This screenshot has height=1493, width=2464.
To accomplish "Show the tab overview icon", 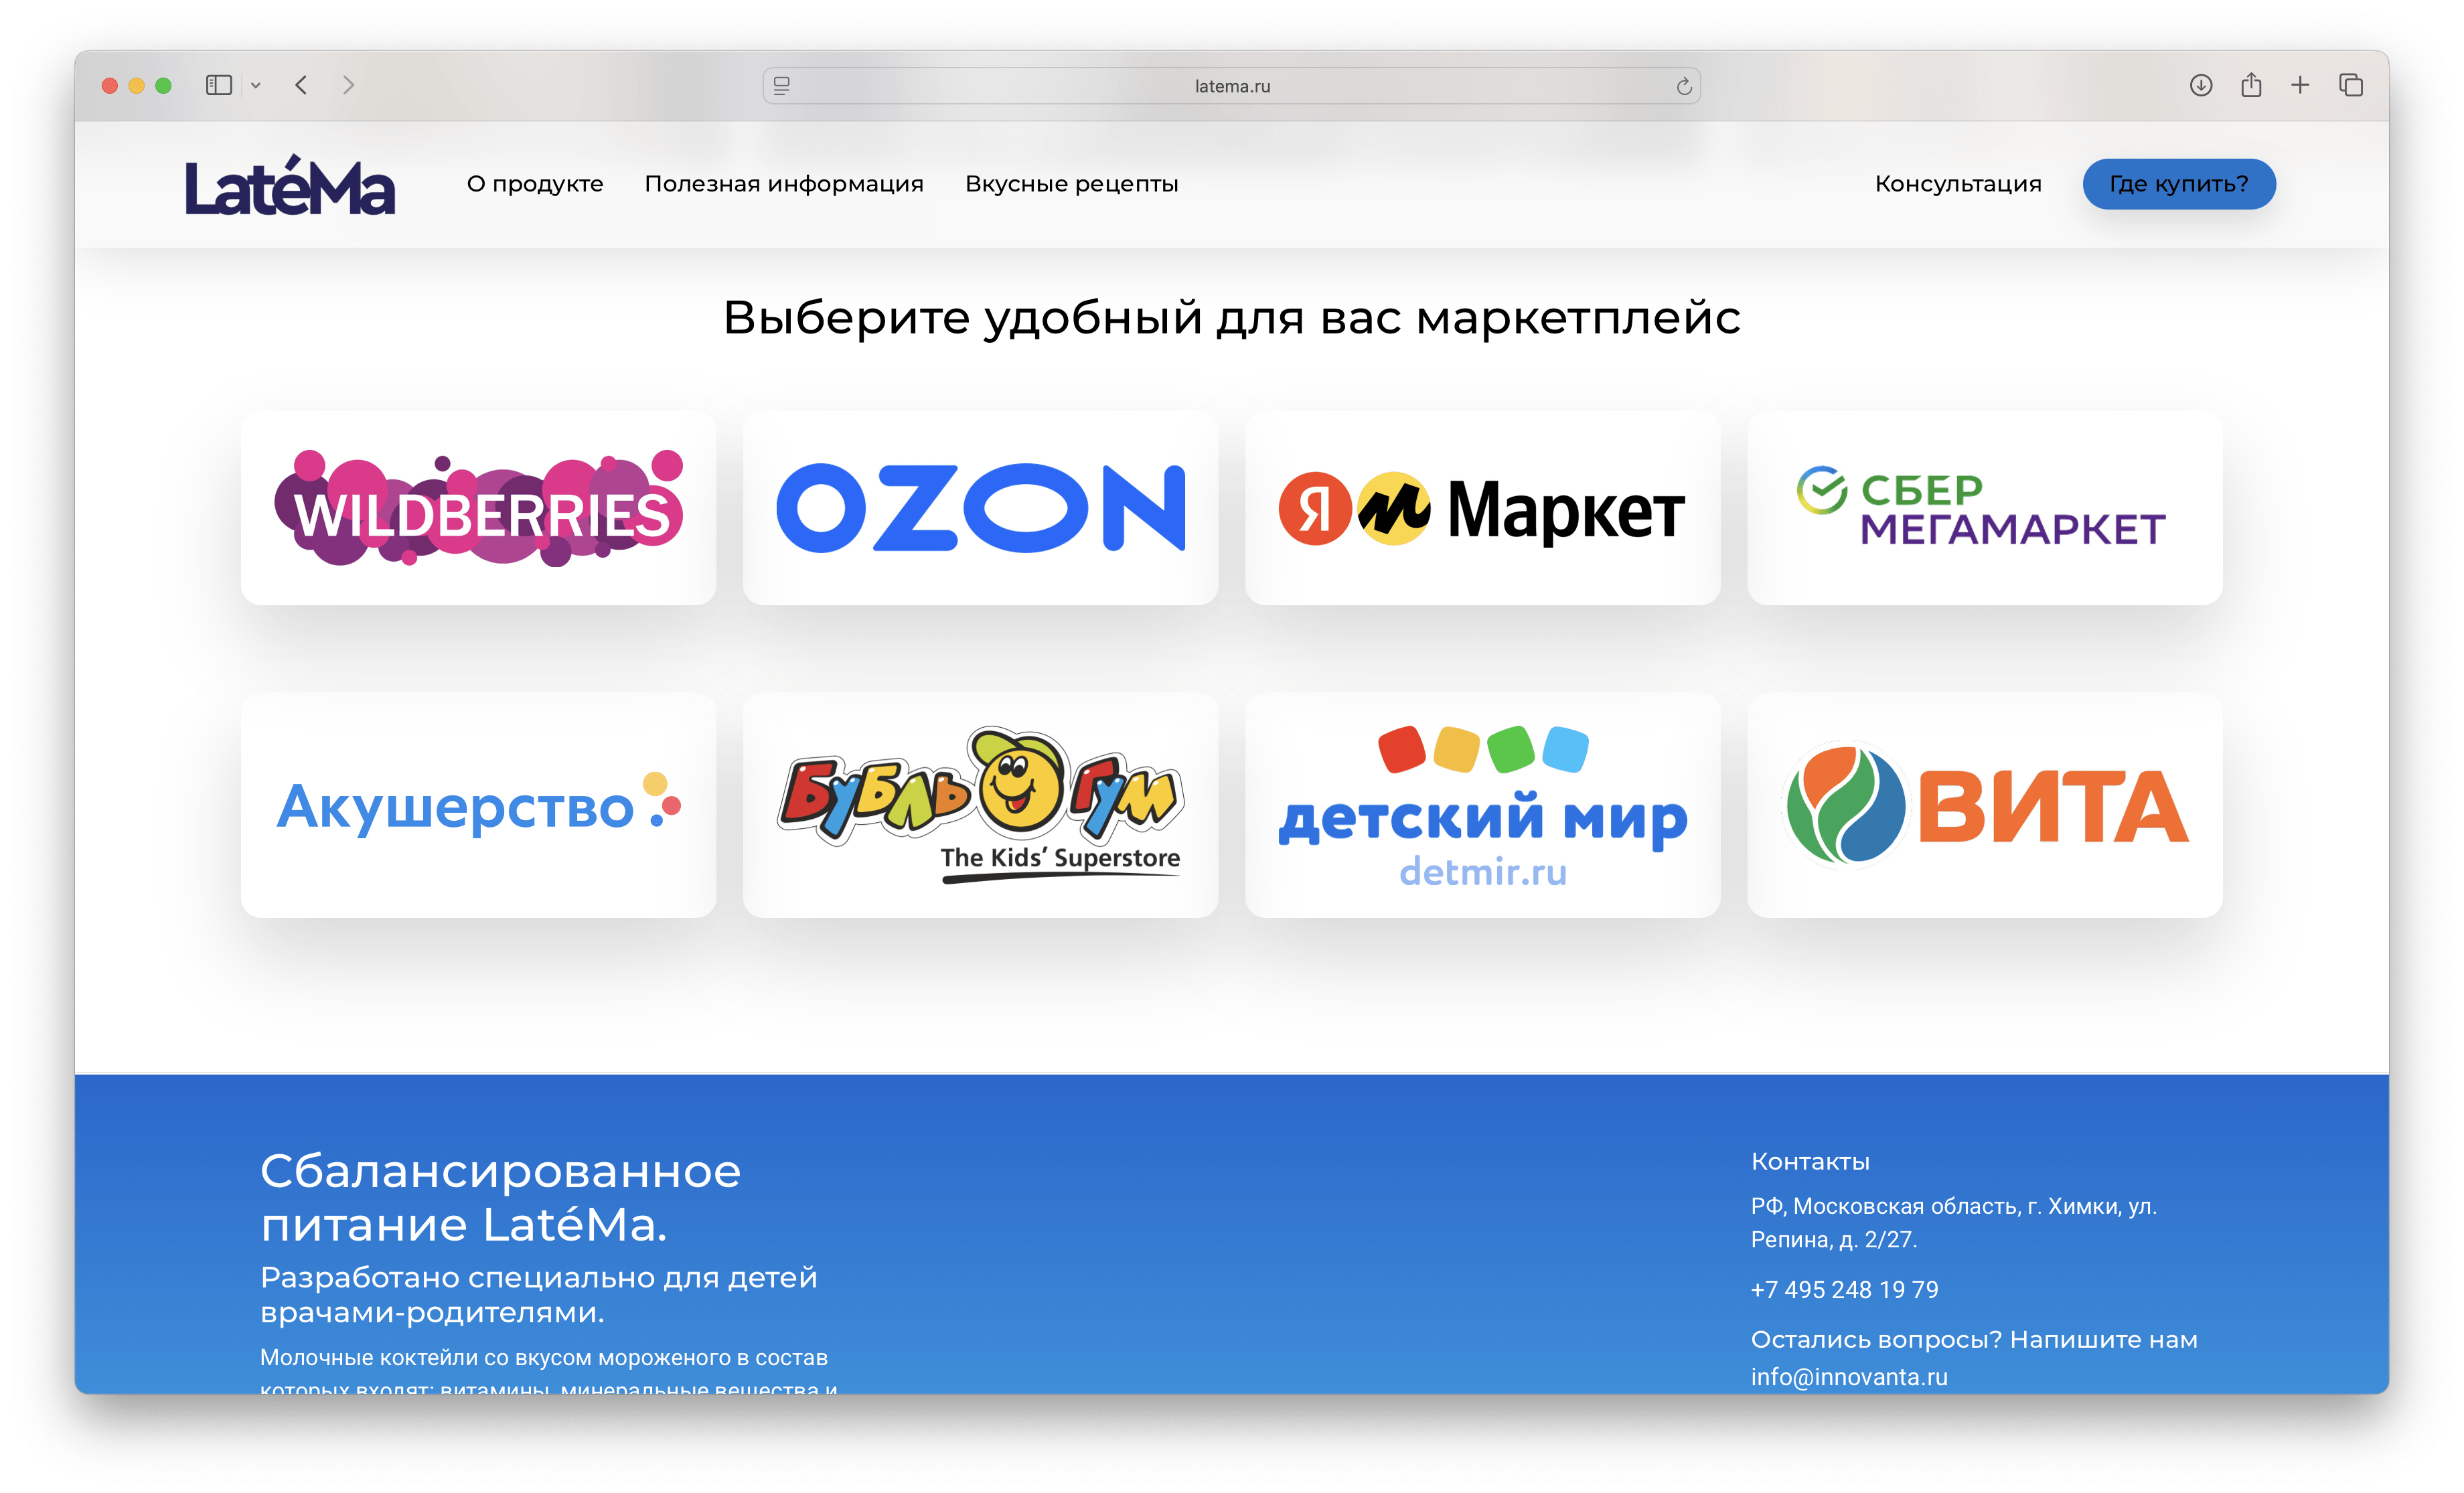I will tap(2351, 86).
